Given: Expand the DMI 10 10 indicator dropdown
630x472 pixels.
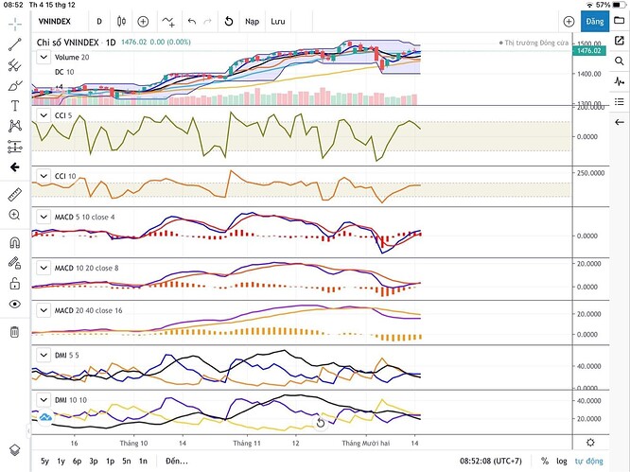Looking at the screenshot, I should click(x=44, y=400).
